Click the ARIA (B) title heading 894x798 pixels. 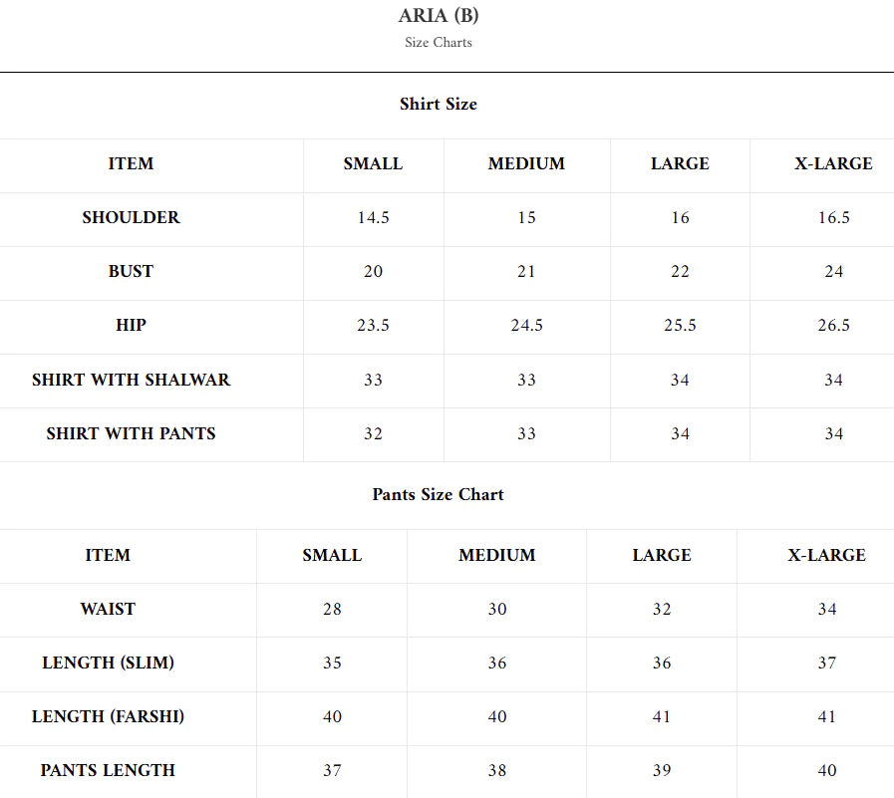pos(439,16)
